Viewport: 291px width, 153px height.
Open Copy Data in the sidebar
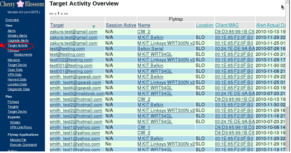click(15, 70)
